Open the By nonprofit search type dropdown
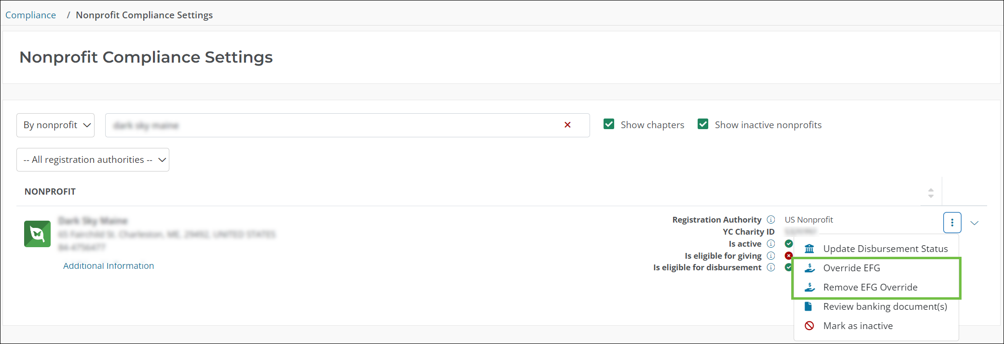The image size is (1004, 344). 55,125
